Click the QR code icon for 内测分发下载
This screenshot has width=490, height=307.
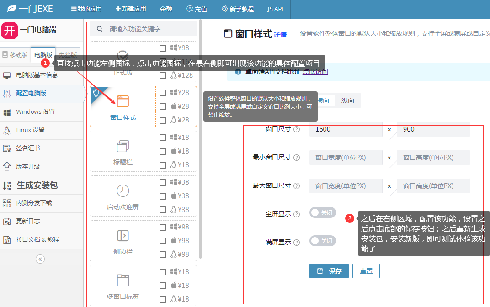point(7,203)
